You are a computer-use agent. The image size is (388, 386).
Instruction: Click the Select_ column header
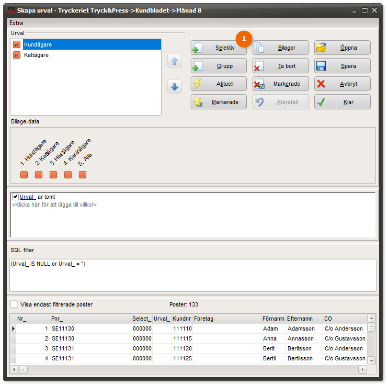142,319
